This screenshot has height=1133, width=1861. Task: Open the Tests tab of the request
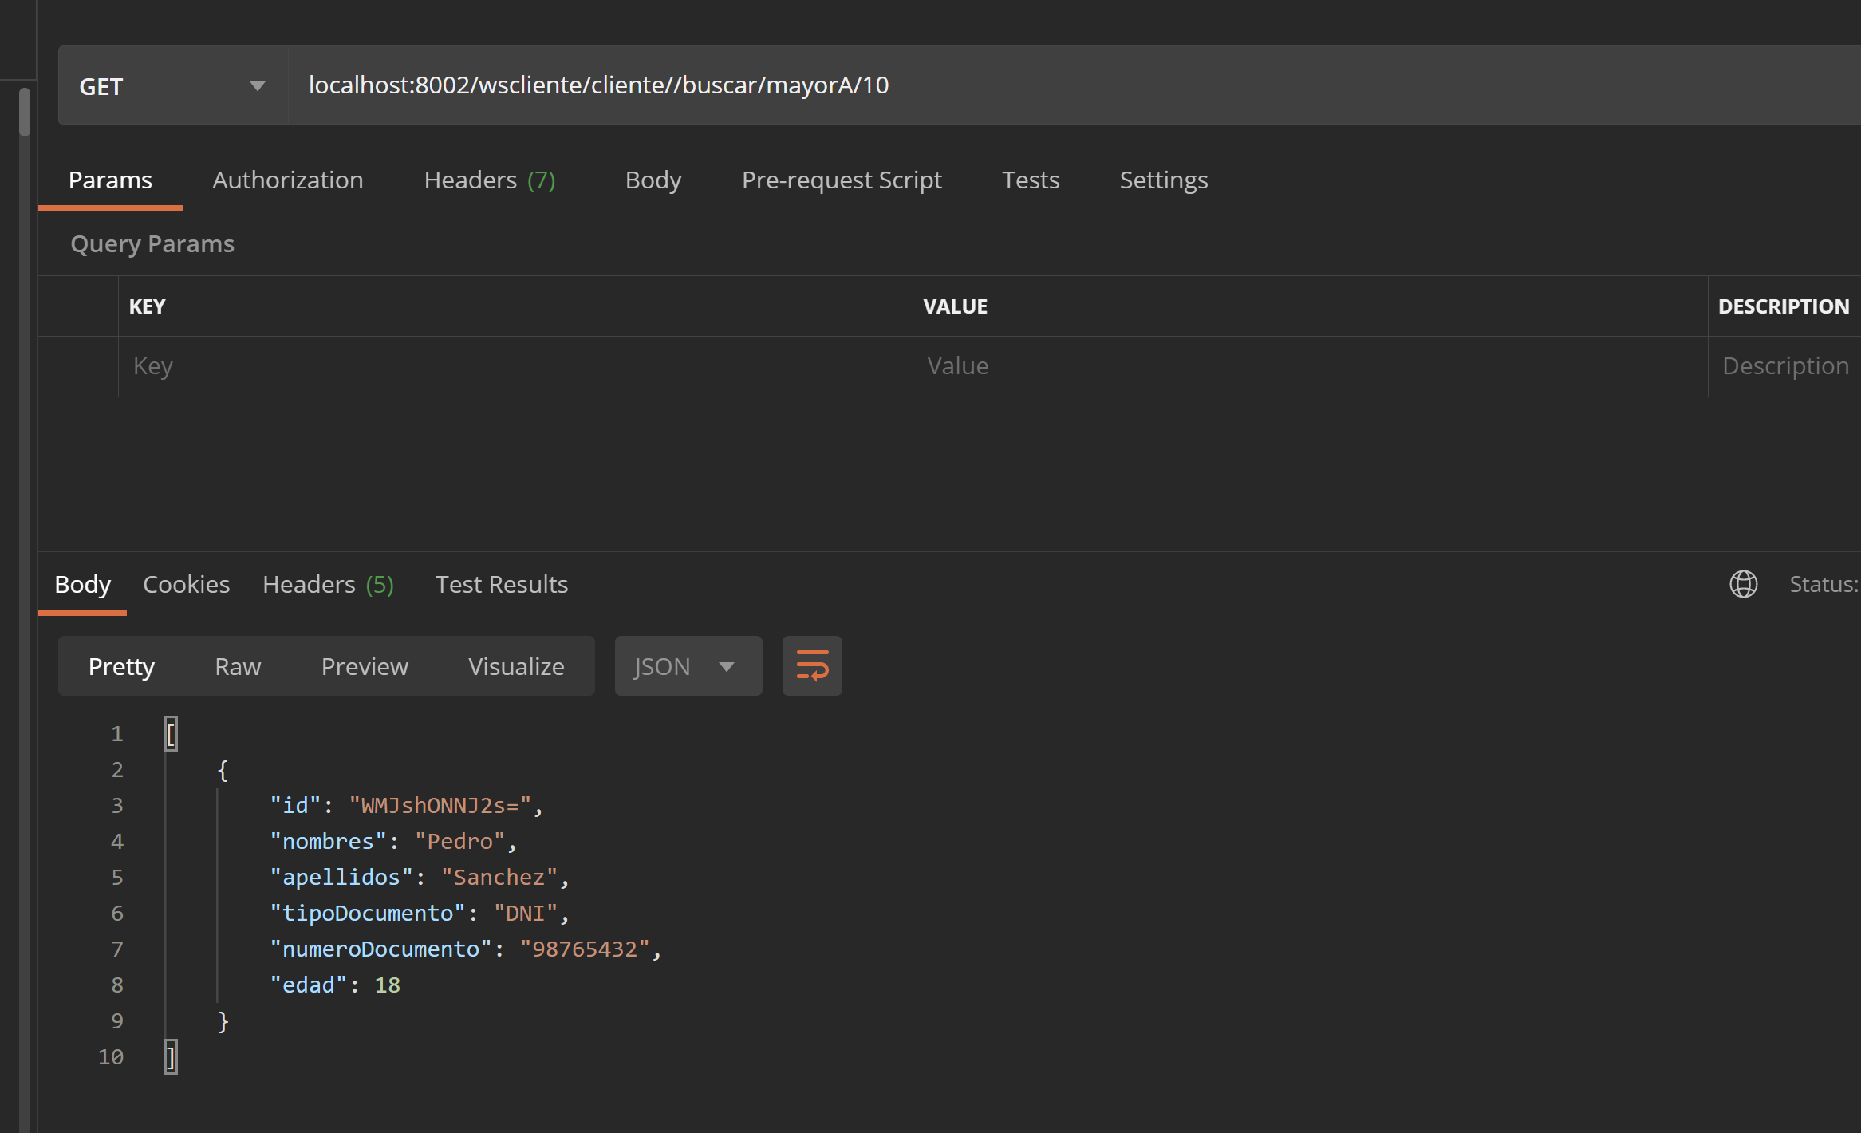[x=1030, y=180]
